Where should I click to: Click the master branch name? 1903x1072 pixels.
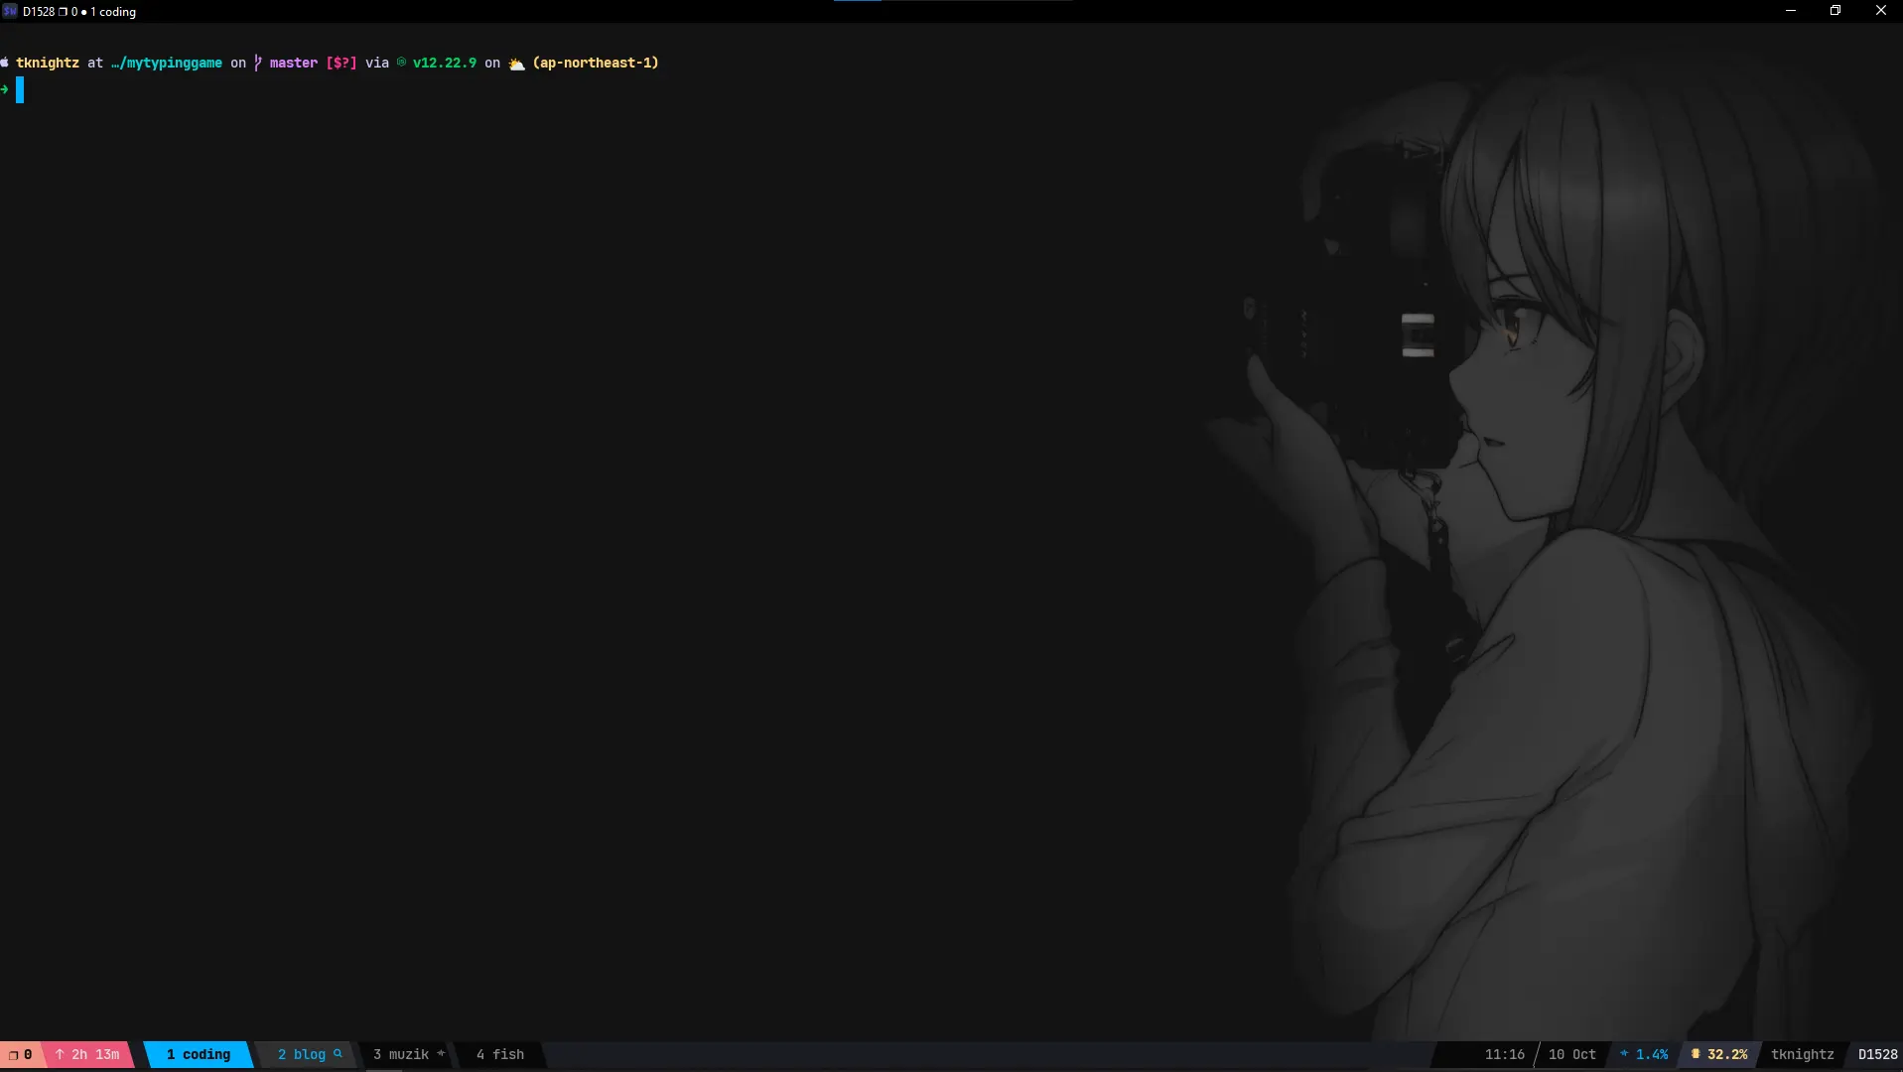coord(294,63)
